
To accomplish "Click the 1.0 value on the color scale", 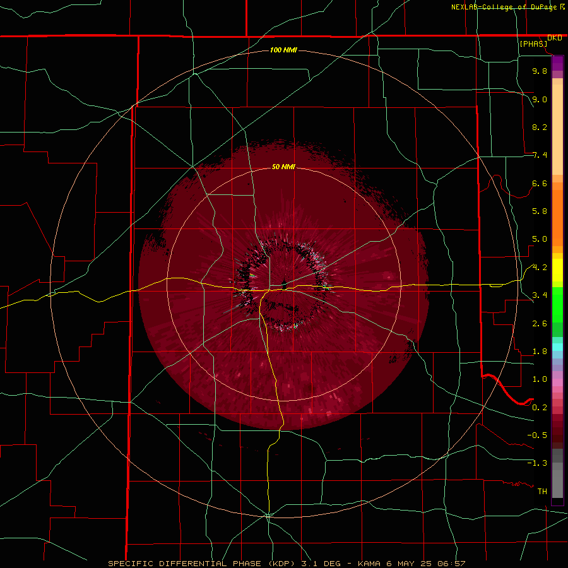I will tap(540, 379).
